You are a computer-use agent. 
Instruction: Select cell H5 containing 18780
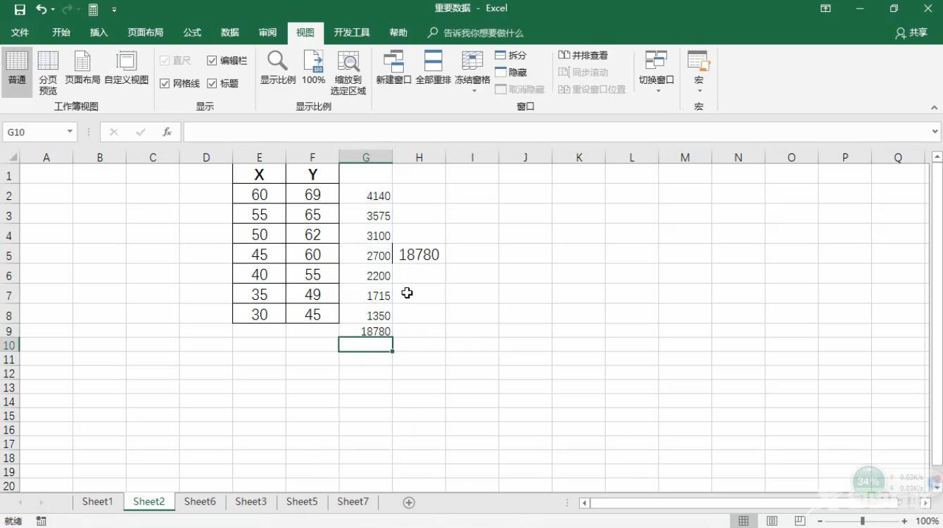pyautogui.click(x=419, y=255)
